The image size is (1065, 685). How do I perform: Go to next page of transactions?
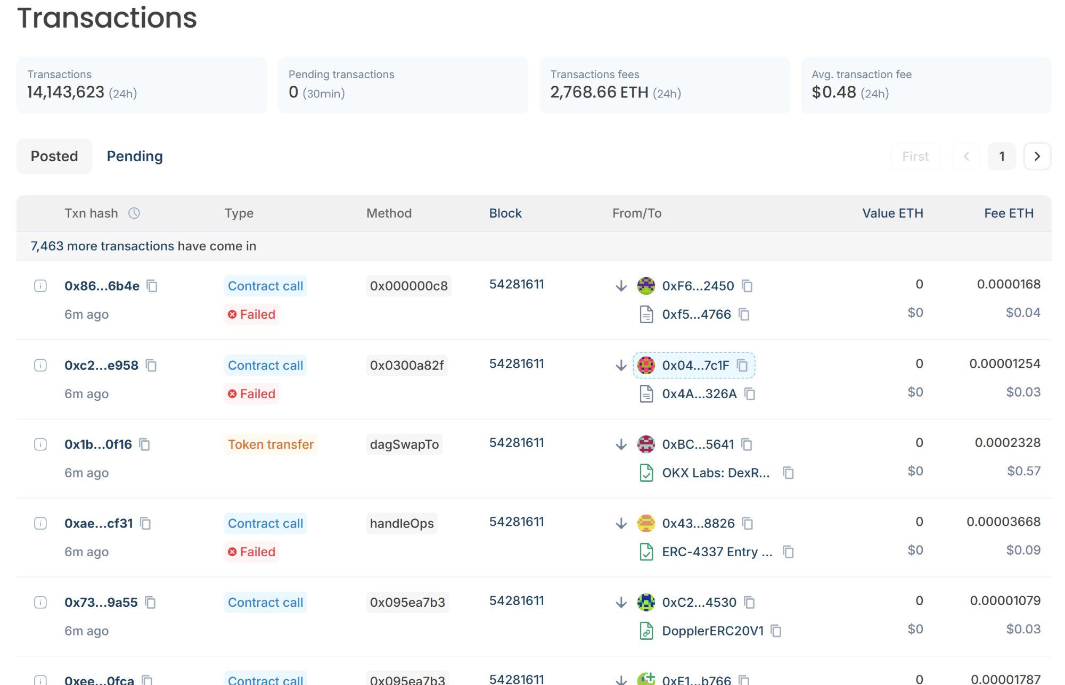pos(1037,156)
